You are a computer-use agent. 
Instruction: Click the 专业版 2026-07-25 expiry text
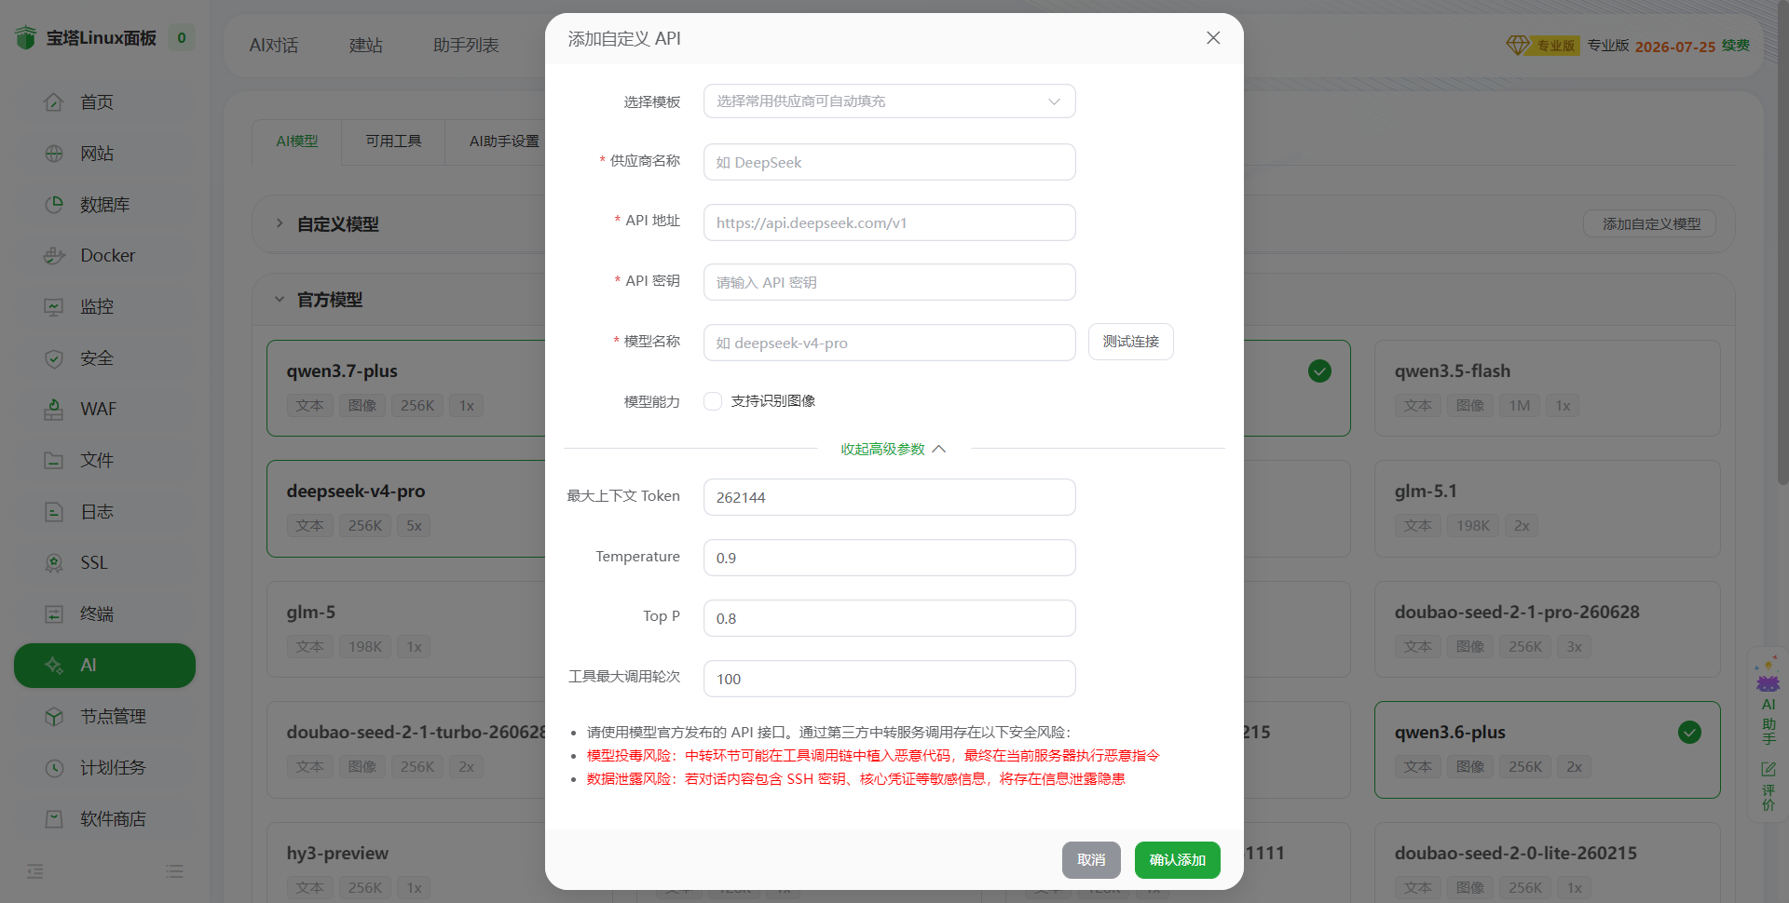pos(1651,46)
